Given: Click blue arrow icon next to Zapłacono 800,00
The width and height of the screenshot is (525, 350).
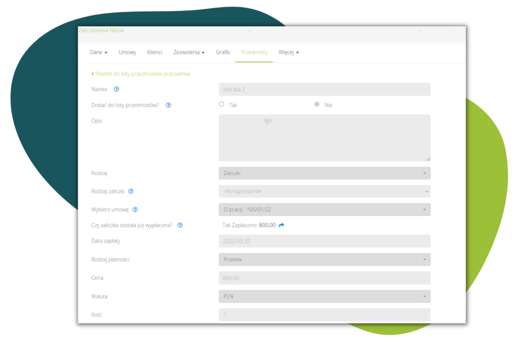Looking at the screenshot, I should pyautogui.click(x=281, y=225).
